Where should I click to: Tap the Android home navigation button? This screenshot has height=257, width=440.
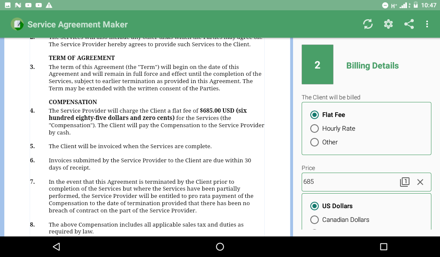[220, 247]
